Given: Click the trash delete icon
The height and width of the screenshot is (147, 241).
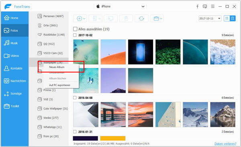Looking at the screenshot, I should (126, 18).
